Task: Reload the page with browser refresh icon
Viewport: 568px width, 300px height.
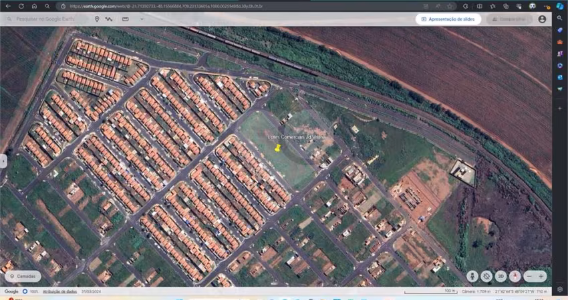Action: (x=21, y=6)
